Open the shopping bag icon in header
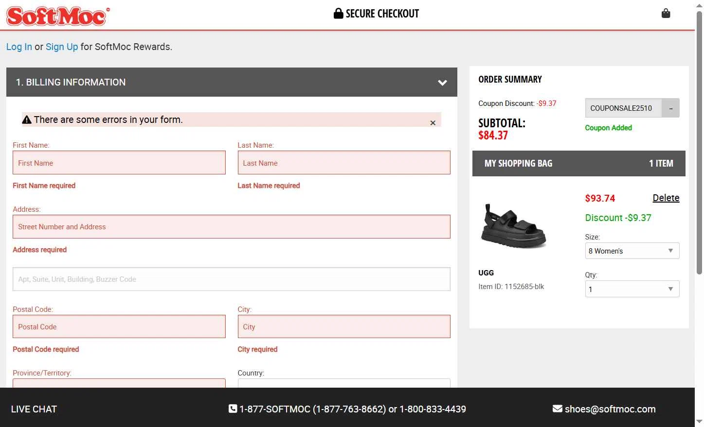Image resolution: width=704 pixels, height=427 pixels. [x=666, y=14]
